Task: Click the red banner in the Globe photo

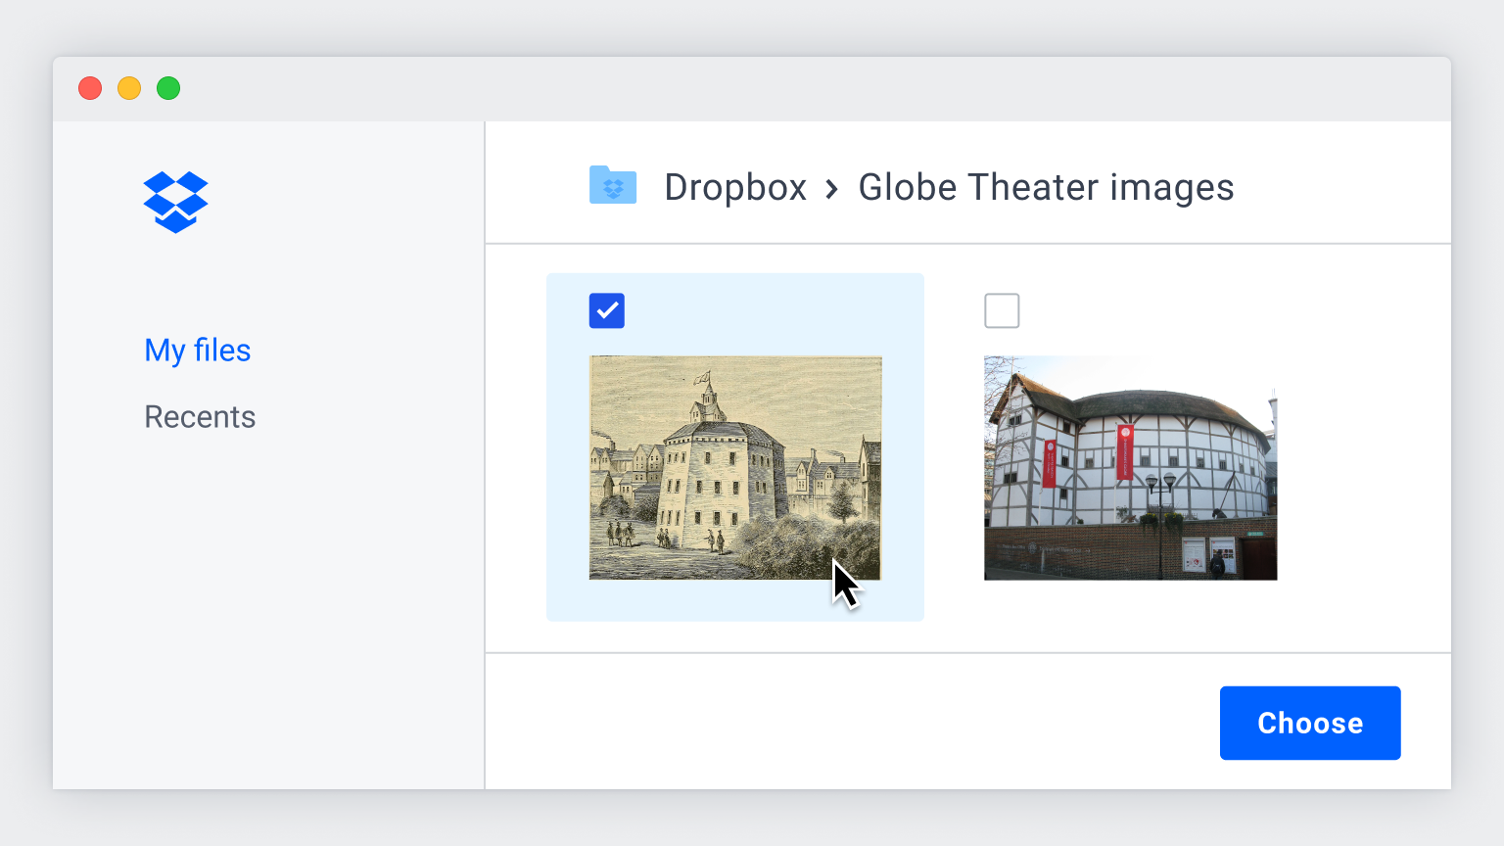Action: [x=1124, y=452]
